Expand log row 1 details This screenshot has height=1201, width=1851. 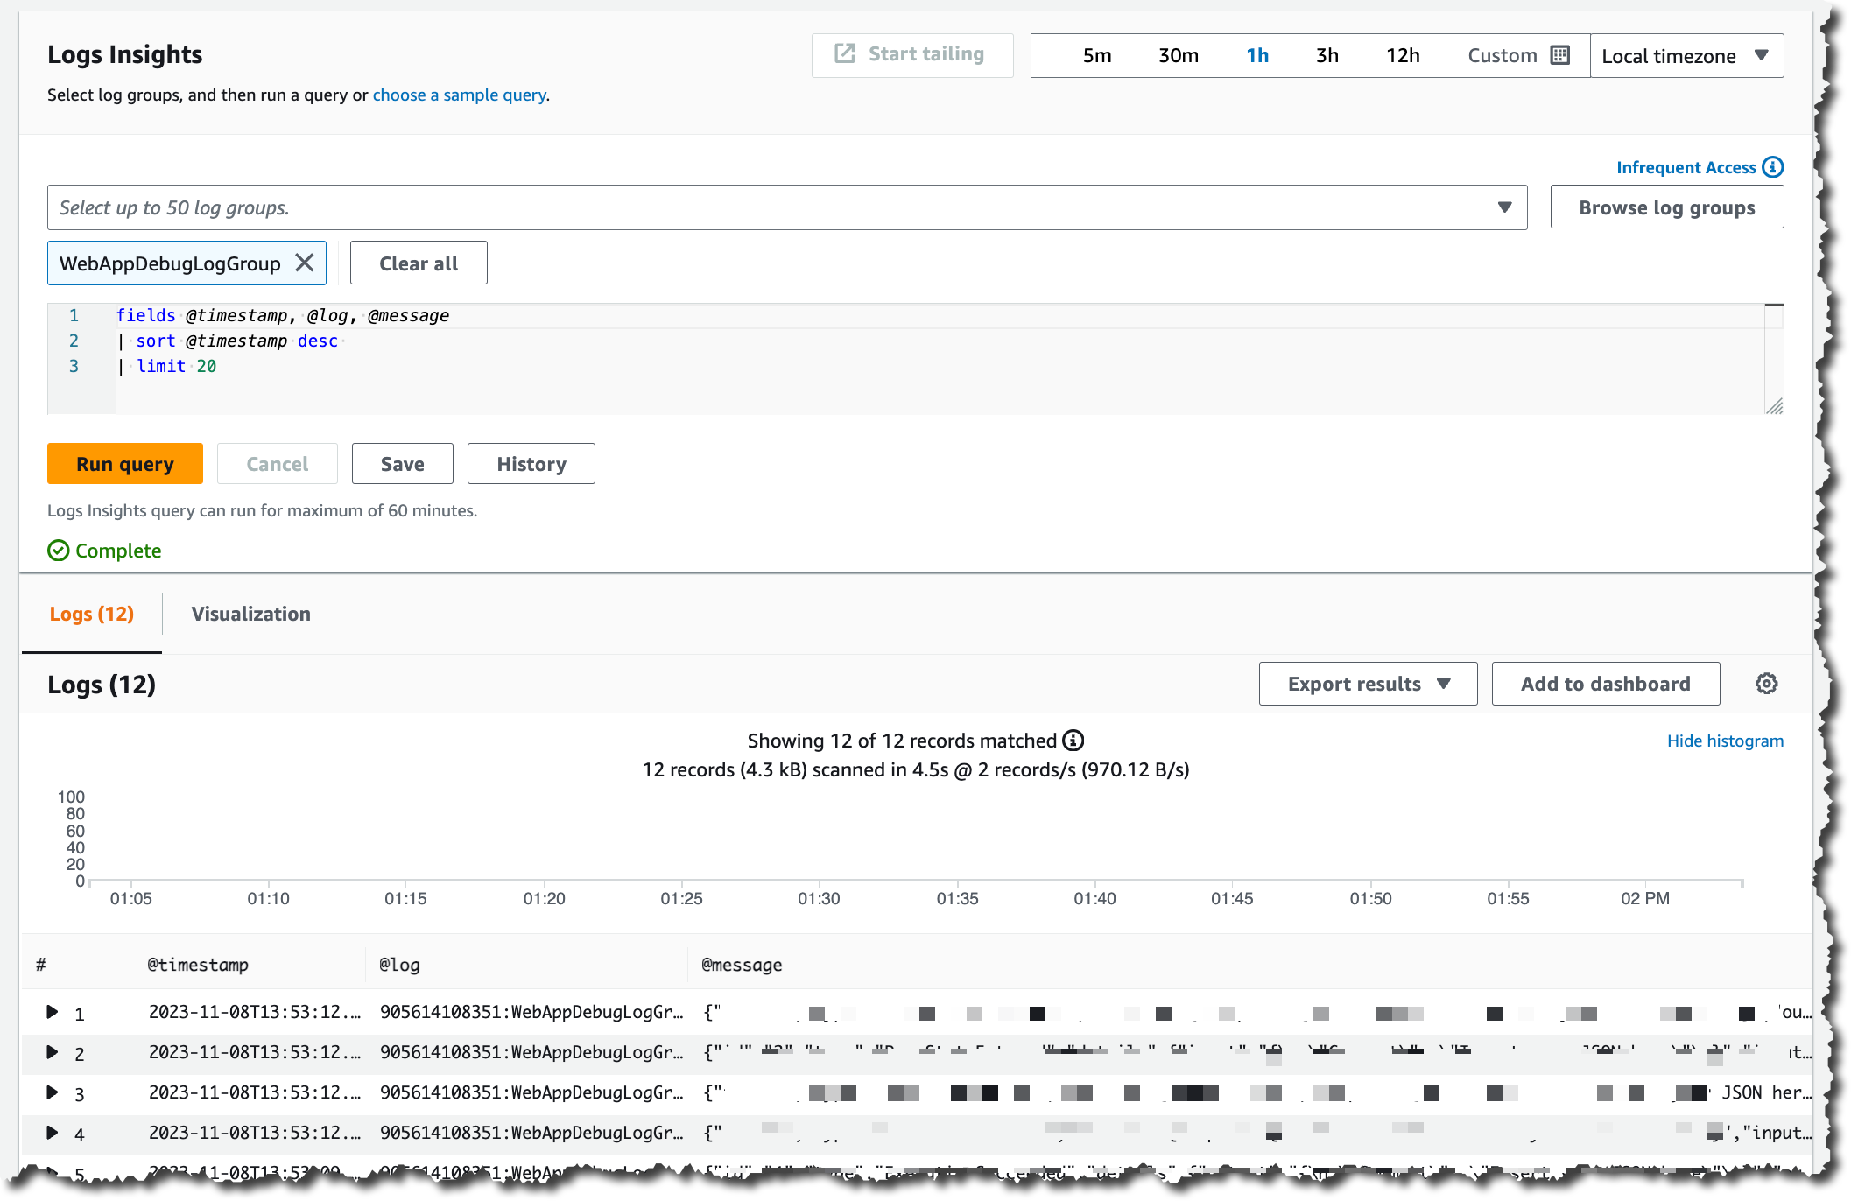53,1012
